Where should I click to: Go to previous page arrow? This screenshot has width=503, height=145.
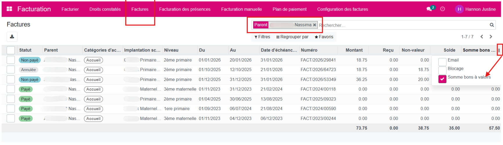(x=482, y=37)
